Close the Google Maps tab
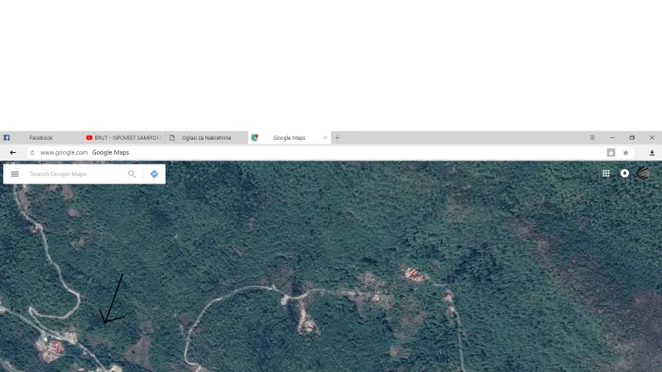This screenshot has width=662, height=372. pyautogui.click(x=325, y=137)
